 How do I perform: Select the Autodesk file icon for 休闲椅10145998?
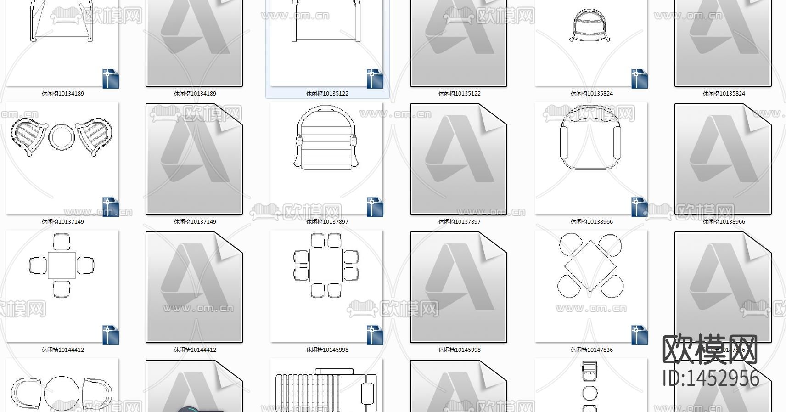tap(459, 287)
